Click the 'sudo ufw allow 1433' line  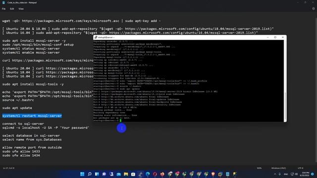click(21, 151)
